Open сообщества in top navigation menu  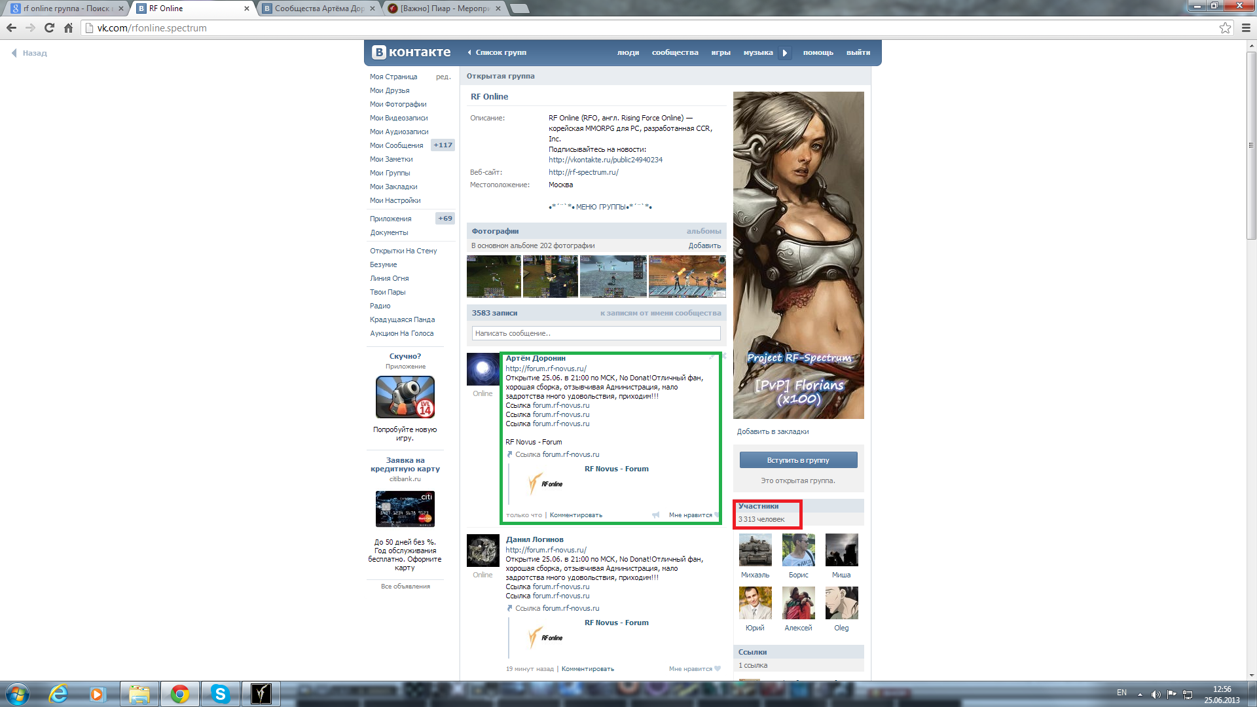674,52
